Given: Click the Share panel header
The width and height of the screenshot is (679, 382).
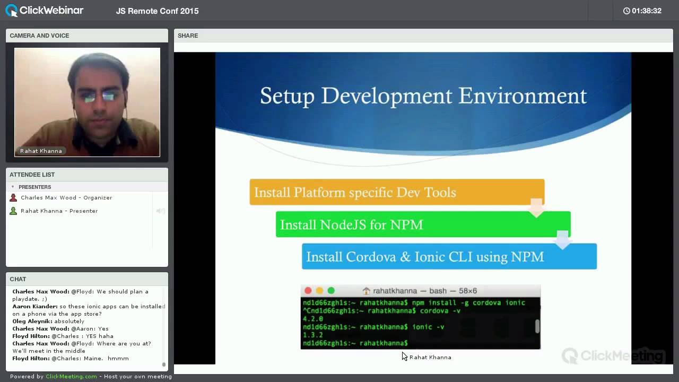Looking at the screenshot, I should tap(423, 36).
